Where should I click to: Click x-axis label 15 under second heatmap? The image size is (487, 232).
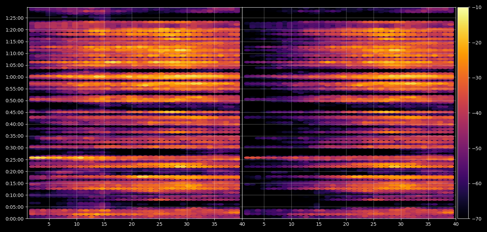[x=319, y=224]
